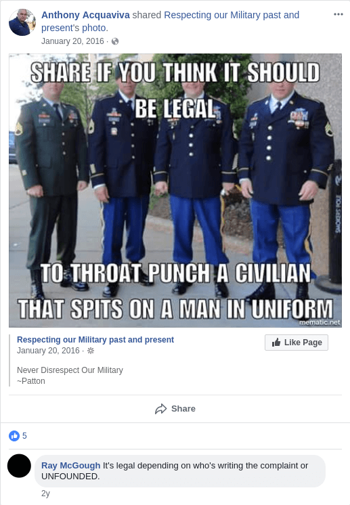This screenshot has height=505, width=350.
Task: Open the page link below the photo
Action: [95, 339]
